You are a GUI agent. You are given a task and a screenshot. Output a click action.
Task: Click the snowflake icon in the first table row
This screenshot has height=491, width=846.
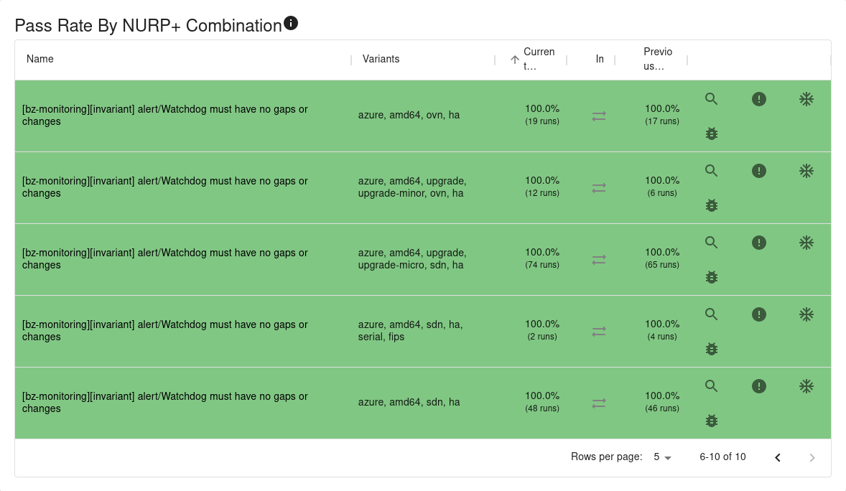pyautogui.click(x=807, y=99)
